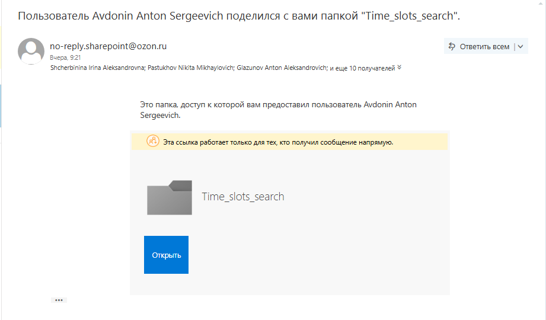Select recipient Shcherbinina Irina Aleksandrovna

97,68
